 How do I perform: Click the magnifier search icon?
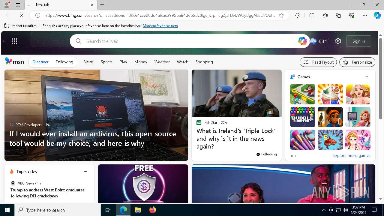(x=78, y=41)
